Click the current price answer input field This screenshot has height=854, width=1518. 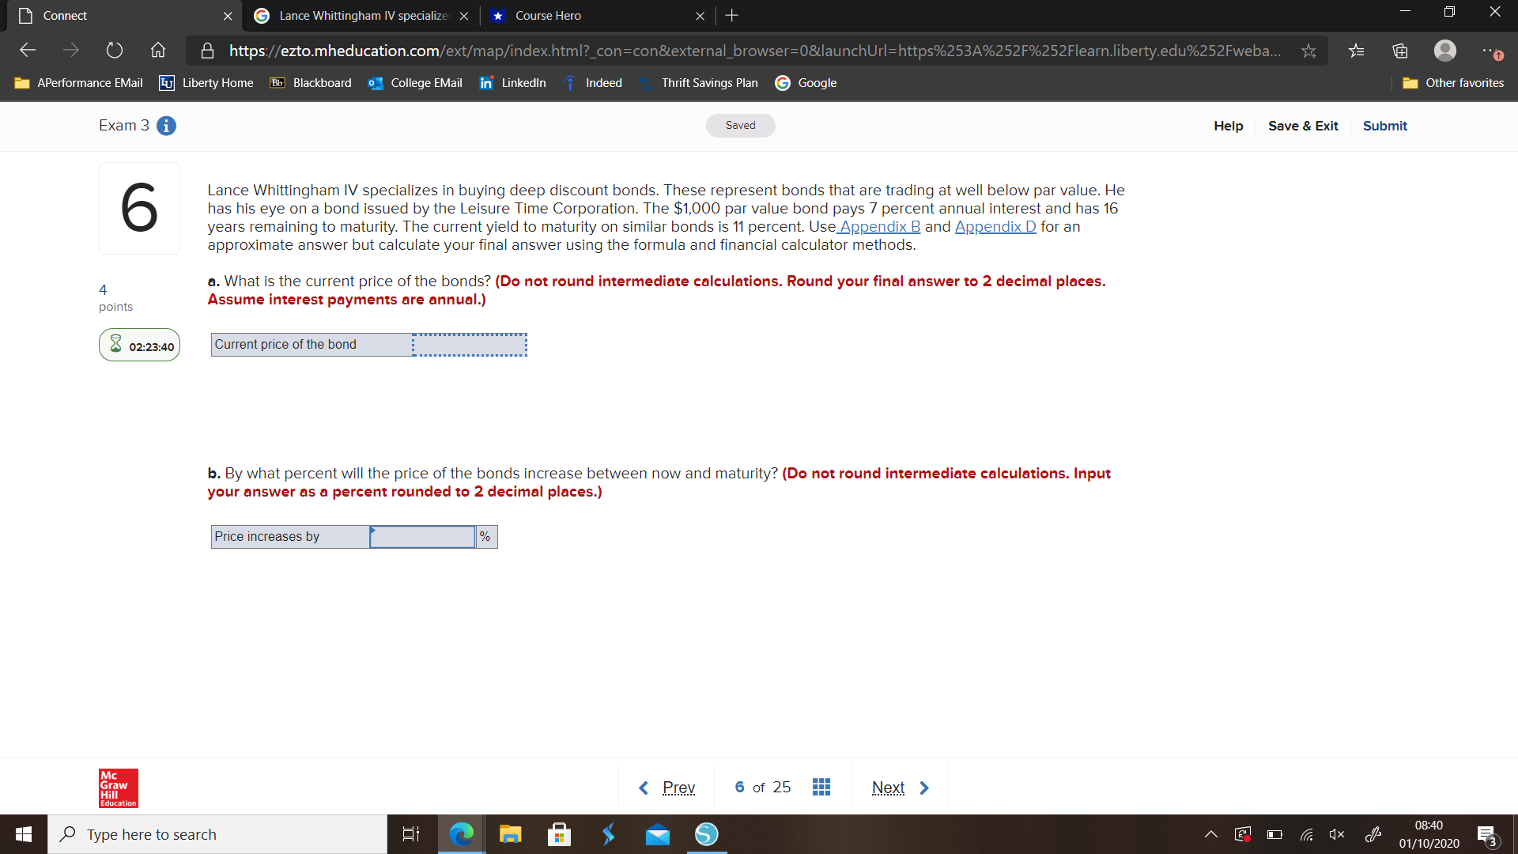tap(469, 344)
